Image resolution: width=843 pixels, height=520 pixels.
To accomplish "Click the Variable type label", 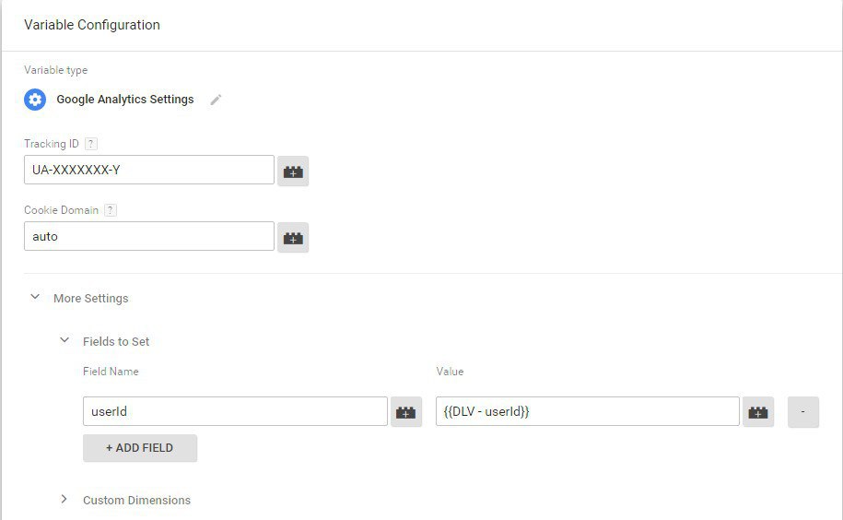I will click(x=56, y=70).
